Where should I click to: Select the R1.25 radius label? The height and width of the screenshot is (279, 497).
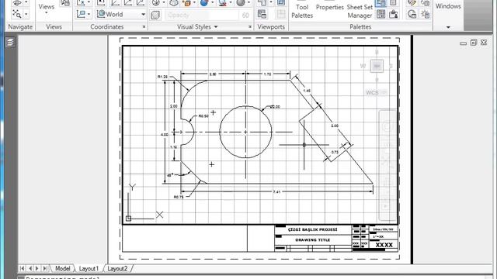pyautogui.click(x=162, y=77)
